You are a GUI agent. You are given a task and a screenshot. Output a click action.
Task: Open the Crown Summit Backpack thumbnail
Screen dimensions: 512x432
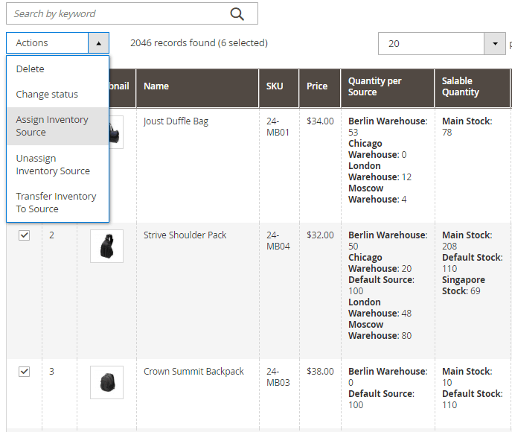point(106,382)
